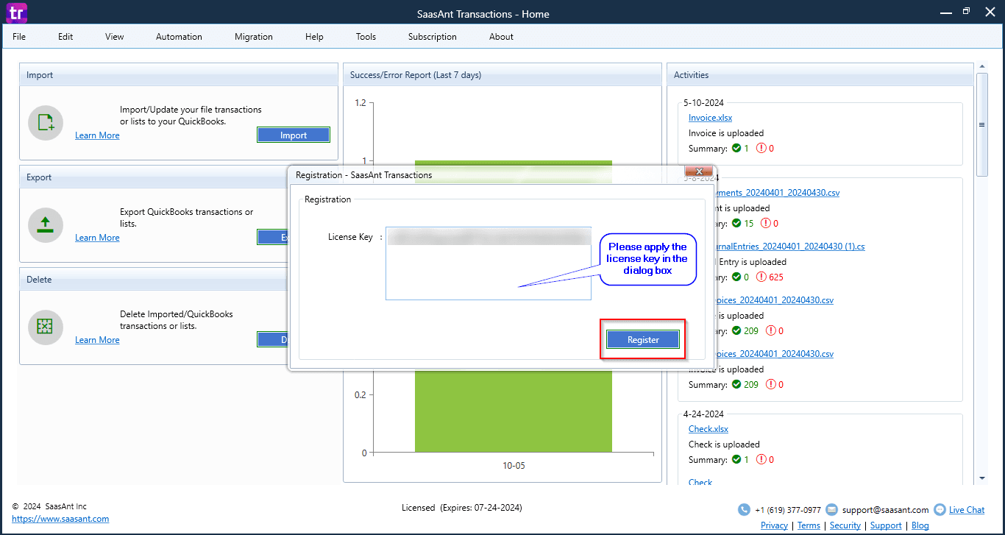Open the Security link
Screen dimensions: 1005x535
[x=845, y=525]
